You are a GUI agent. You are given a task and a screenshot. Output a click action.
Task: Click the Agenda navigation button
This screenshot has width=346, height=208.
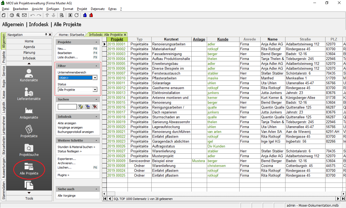point(29,47)
